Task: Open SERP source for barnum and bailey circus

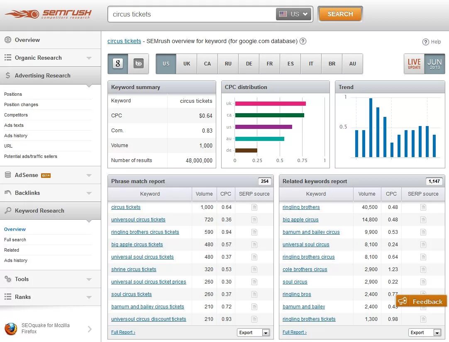Action: click(x=423, y=232)
